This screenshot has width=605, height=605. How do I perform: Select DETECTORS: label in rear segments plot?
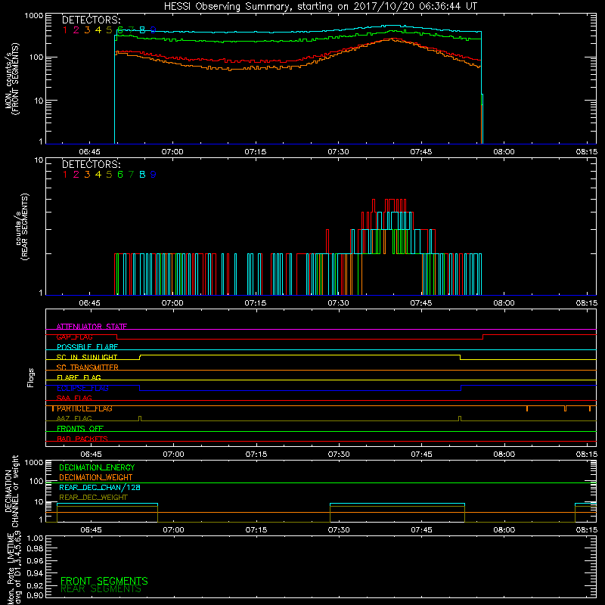coord(92,164)
